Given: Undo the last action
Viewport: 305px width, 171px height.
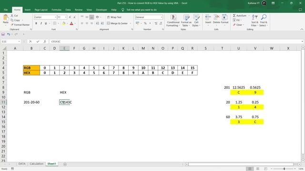Looking at the screenshot, I should (x=9, y=34).
